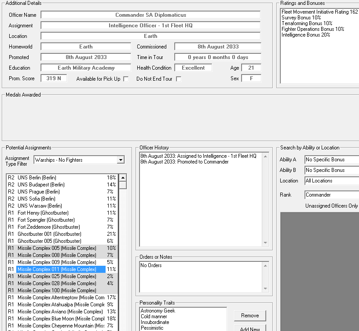Click the Sex field showing F

click(251, 78)
